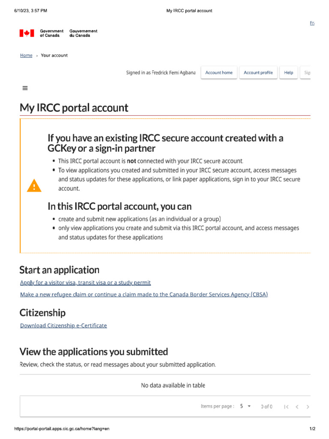
Task: Follow the Home breadcrumb link
Action: pos(26,55)
